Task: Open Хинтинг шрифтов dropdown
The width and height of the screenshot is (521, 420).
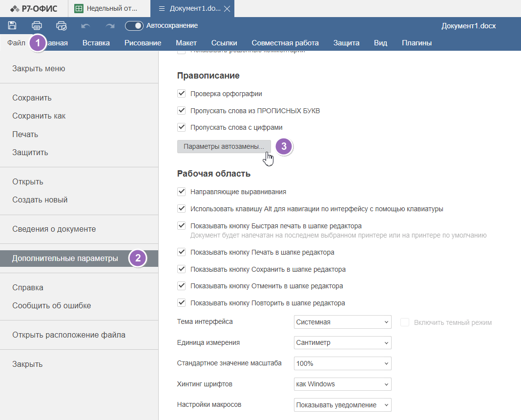Action: (x=343, y=384)
